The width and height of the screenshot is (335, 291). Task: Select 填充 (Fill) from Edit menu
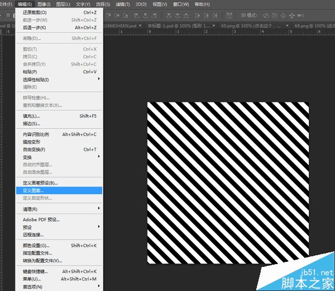pyautogui.click(x=31, y=116)
